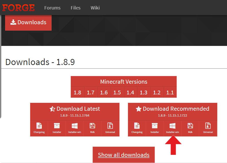Open Changelog under Download Recommended
The image size is (227, 163).
(137, 128)
